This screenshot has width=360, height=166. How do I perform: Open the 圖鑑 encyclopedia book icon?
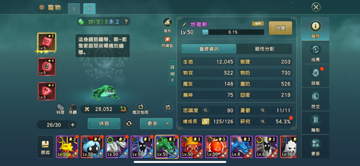click(x=45, y=147)
